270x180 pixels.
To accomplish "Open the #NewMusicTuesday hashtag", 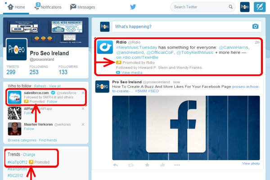I will tap(136, 47).
